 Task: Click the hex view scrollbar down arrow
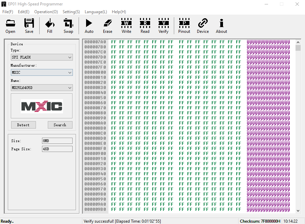click(298, 210)
